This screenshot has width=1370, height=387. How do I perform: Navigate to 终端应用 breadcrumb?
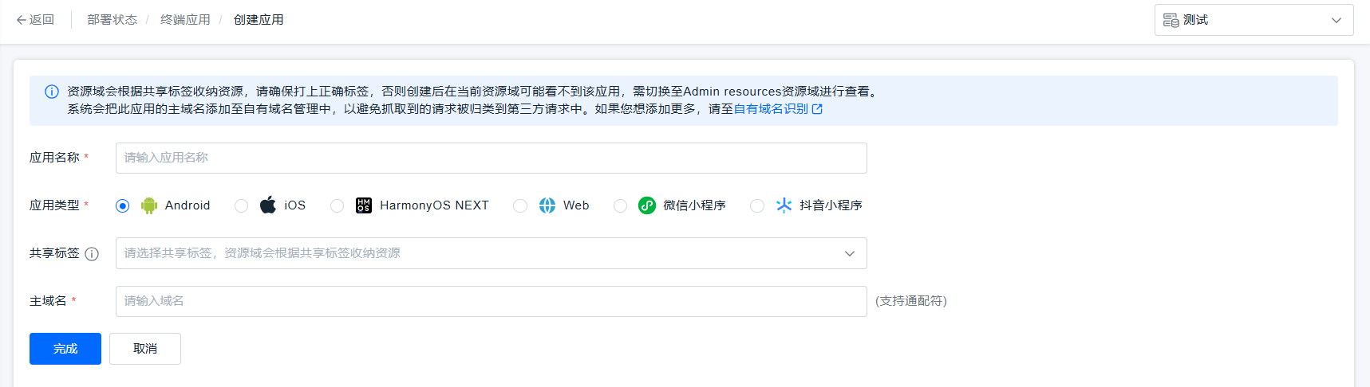click(x=185, y=20)
